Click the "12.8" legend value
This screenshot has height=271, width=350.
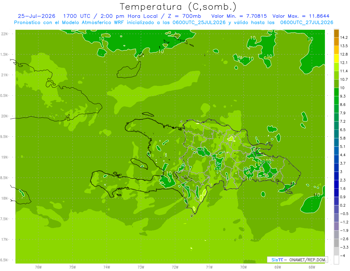(x=344, y=54)
